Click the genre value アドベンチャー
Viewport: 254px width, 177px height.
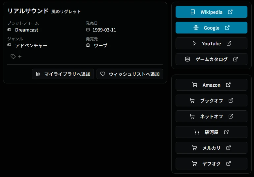31,46
